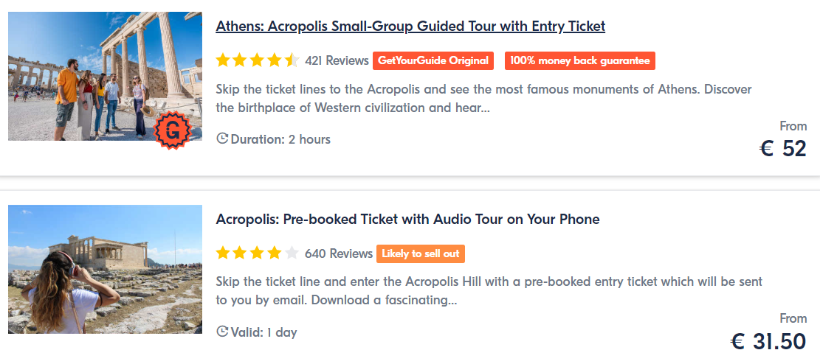Click the clock icon beside Duration: 2 hours
Screen dimensions: 820x364
click(x=222, y=139)
